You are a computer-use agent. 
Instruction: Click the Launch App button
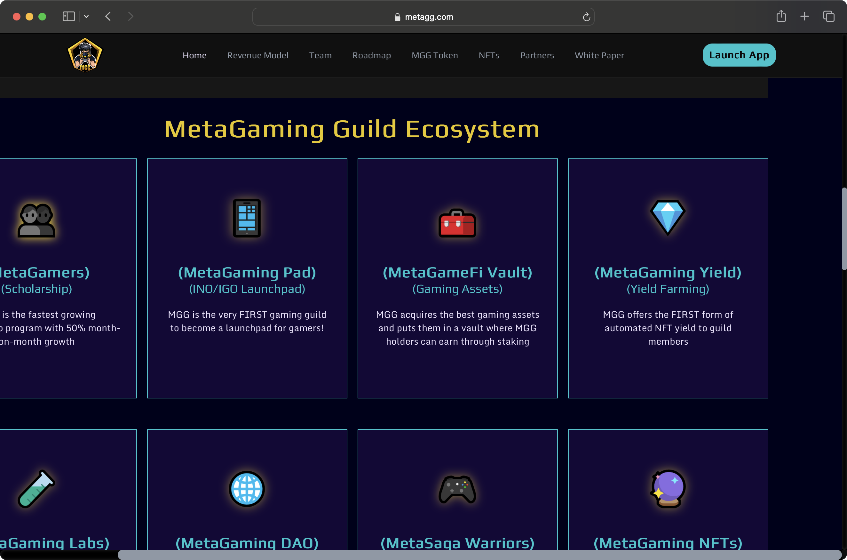point(739,55)
